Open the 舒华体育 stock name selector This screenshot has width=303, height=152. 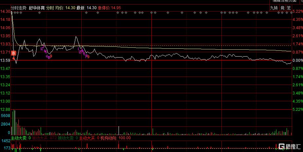pyautogui.click(x=37, y=8)
